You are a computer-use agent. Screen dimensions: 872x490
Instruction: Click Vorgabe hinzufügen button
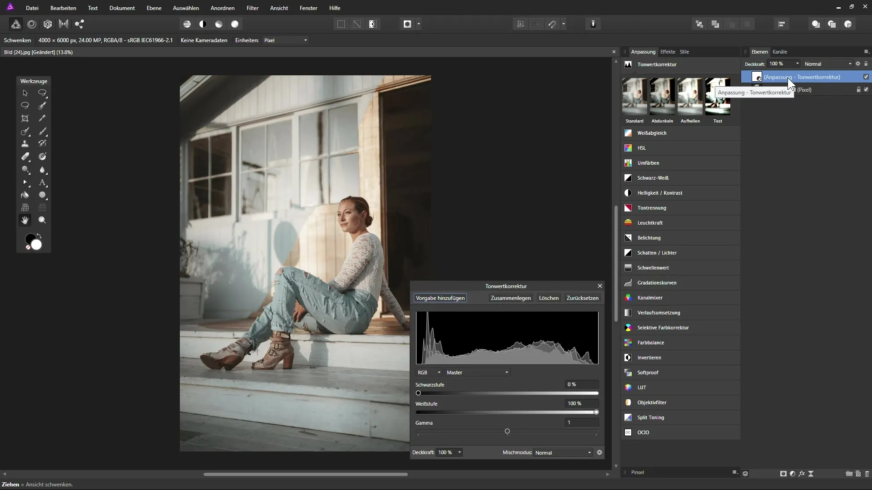coord(440,298)
